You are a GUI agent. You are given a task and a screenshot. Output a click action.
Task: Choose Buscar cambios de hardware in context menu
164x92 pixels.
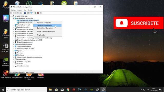pyautogui.click(x=47, y=31)
